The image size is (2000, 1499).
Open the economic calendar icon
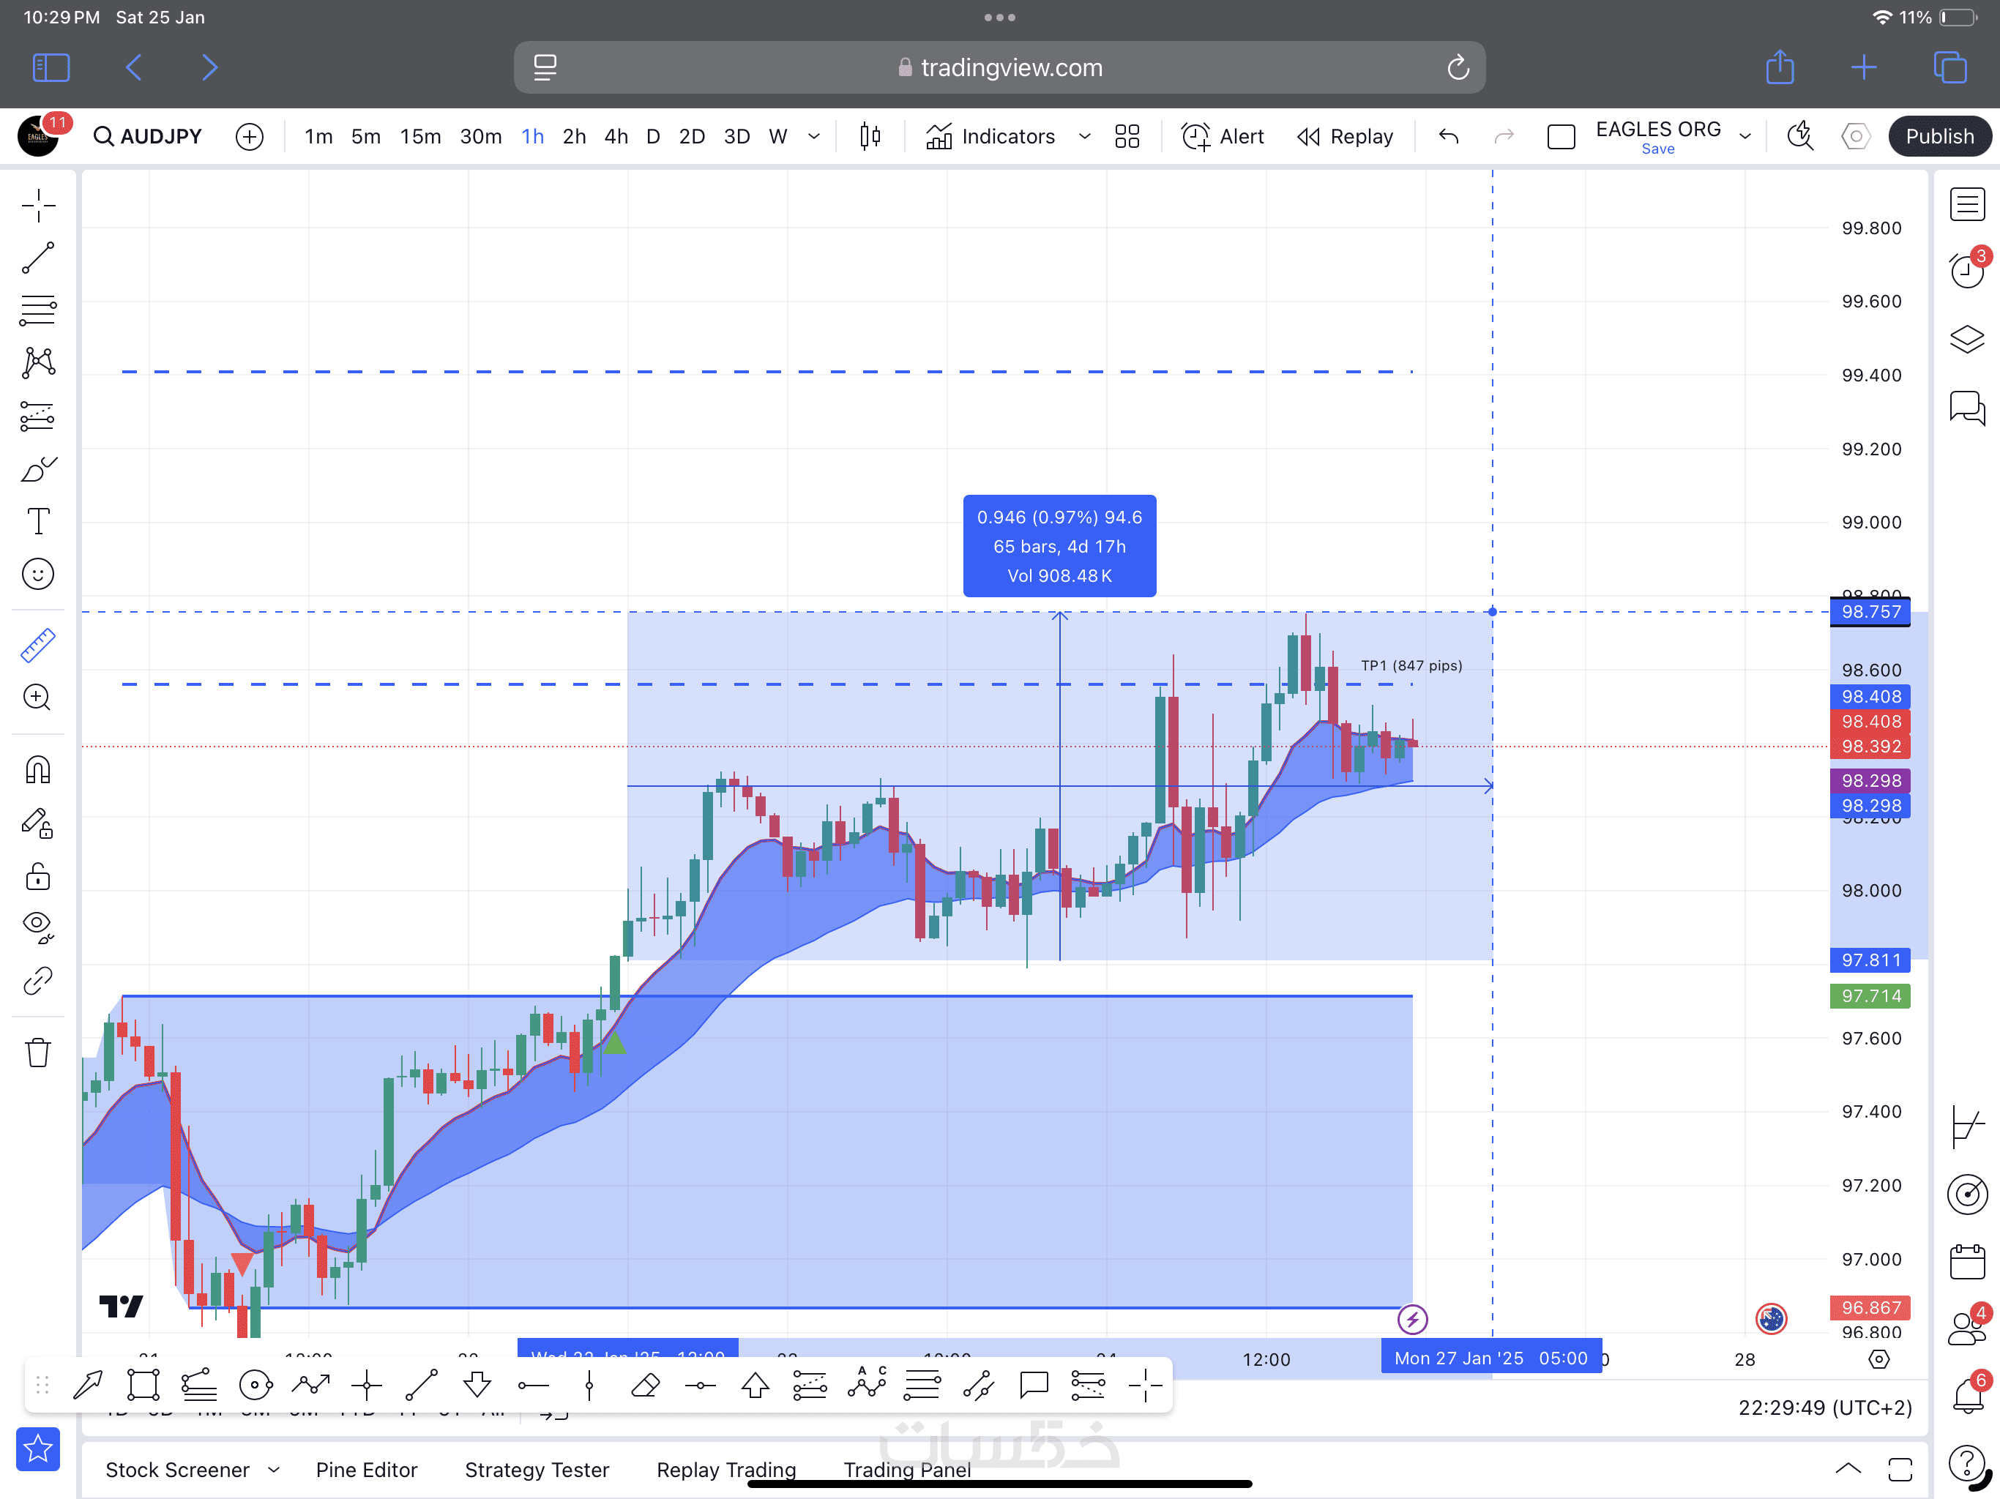tap(1966, 1260)
